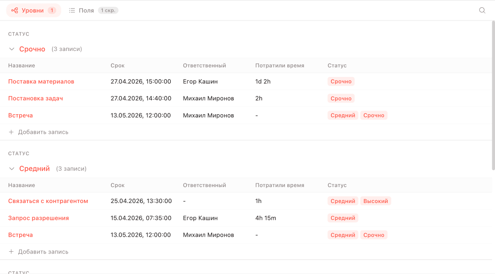
Task: Click plus icon under Срочно group
Action: [11, 132]
